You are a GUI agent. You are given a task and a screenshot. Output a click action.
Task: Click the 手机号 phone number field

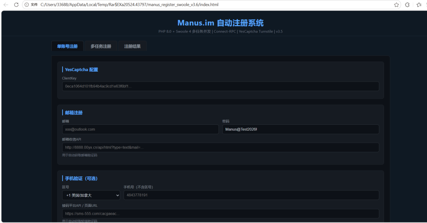[251, 195]
